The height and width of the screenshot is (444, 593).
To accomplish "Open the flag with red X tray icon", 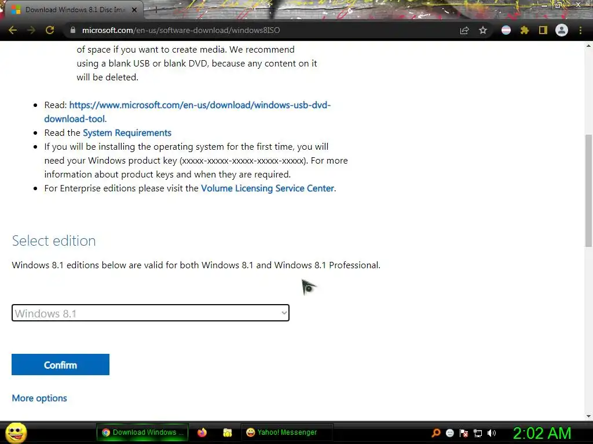I will (464, 433).
